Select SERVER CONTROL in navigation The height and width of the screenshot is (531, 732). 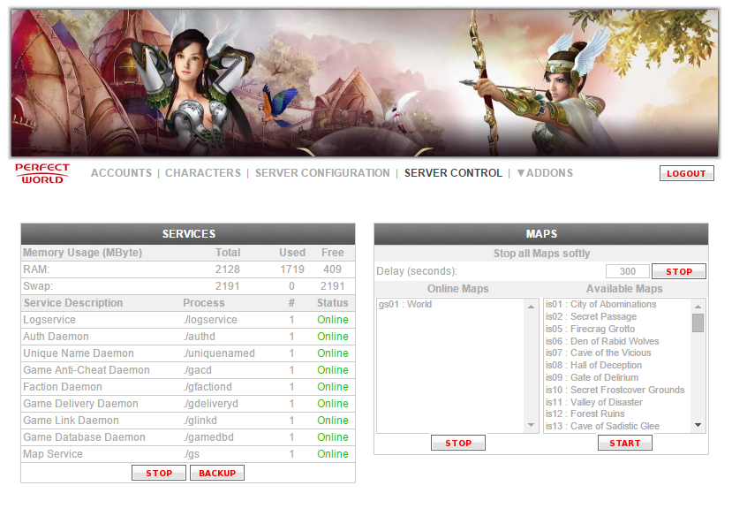(x=453, y=173)
